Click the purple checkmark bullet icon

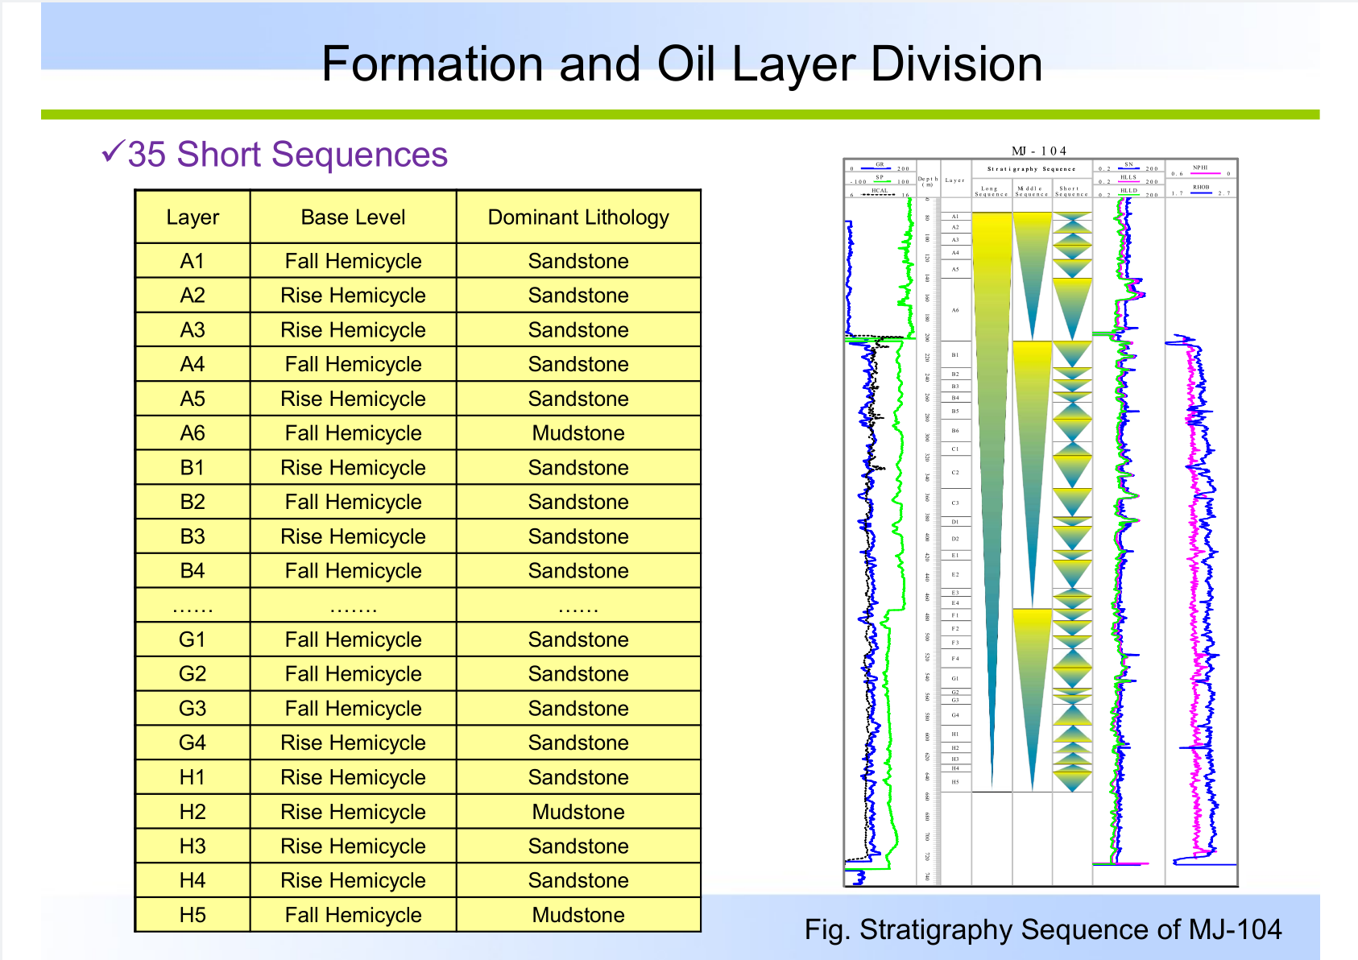coord(113,151)
